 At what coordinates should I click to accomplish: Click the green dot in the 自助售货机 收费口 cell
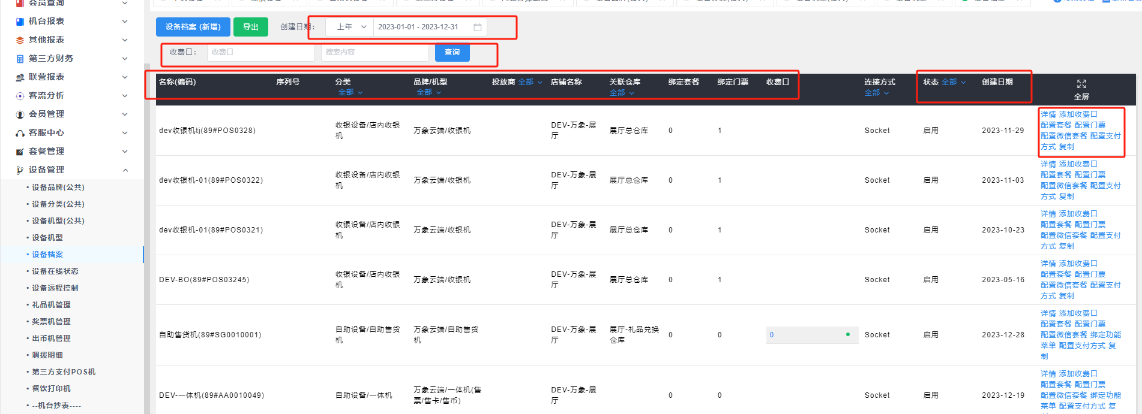click(x=848, y=334)
